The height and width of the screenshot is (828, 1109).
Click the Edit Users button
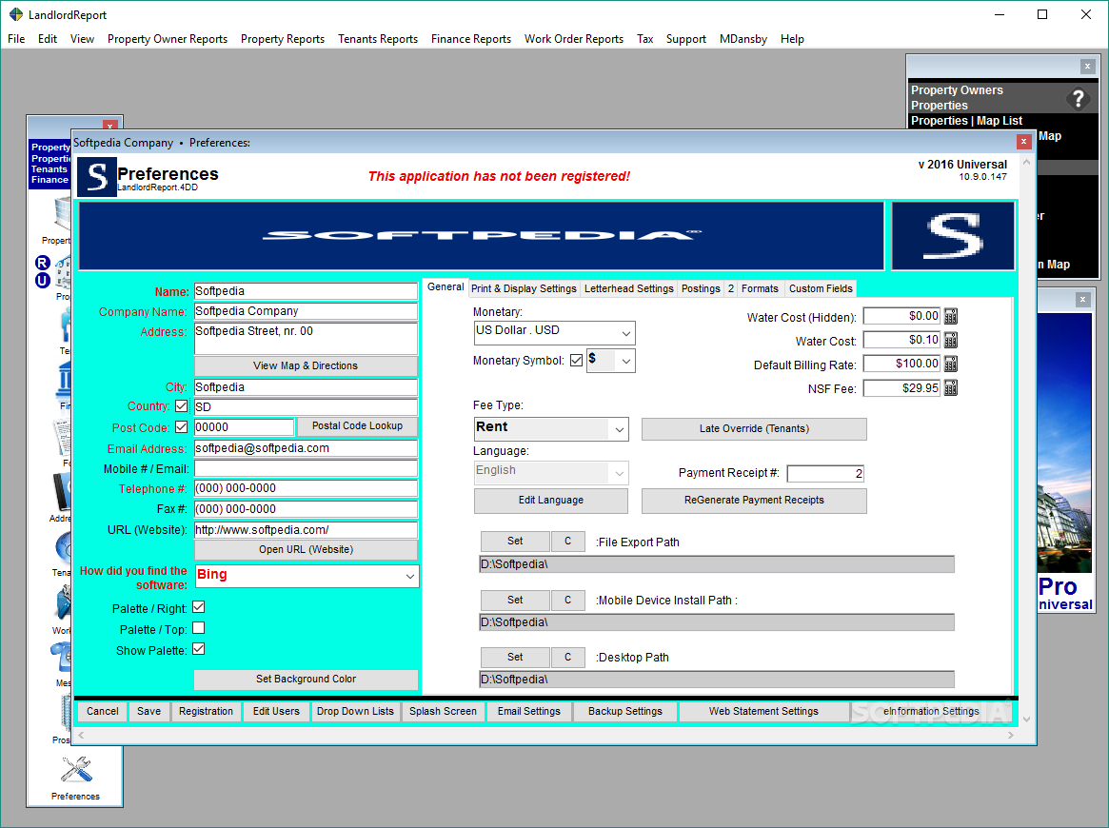click(276, 711)
